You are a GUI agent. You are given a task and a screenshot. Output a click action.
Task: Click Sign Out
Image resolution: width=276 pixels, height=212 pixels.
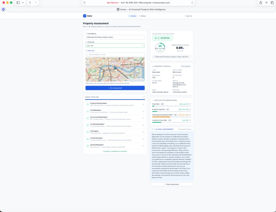pyautogui.click(x=188, y=16)
